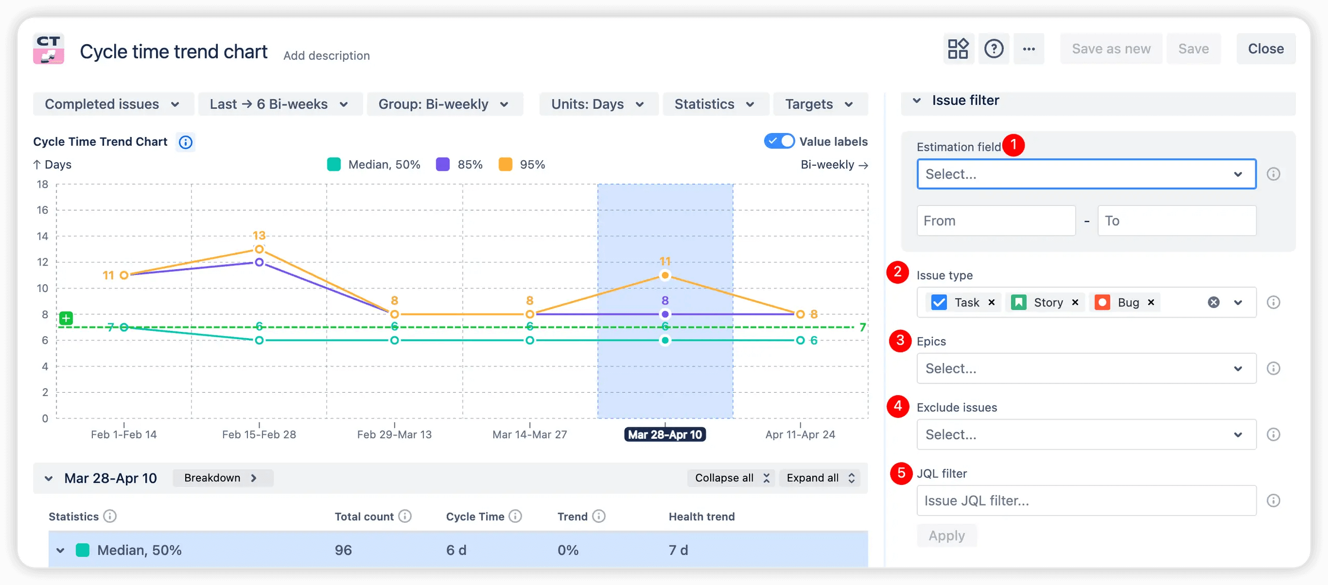Open the gadget layout widgets icon
This screenshot has width=1328, height=585.
coord(958,49)
